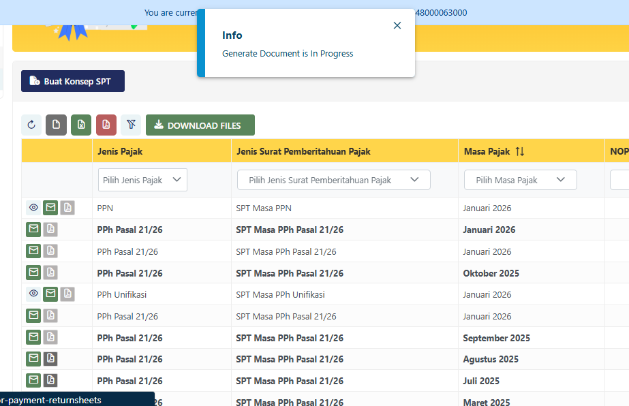Click the Buat Konsep SPT button
Image resolution: width=629 pixels, height=406 pixels.
[73, 81]
